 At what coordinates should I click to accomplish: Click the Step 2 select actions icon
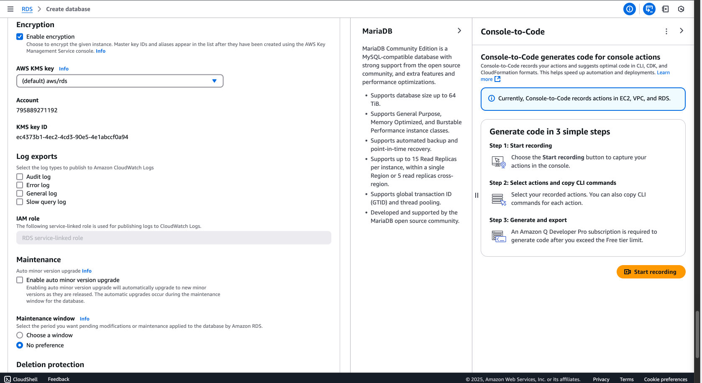499,199
